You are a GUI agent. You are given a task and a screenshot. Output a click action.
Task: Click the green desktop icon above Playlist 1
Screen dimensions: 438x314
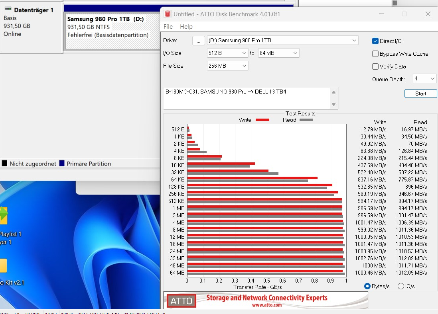click(4, 215)
